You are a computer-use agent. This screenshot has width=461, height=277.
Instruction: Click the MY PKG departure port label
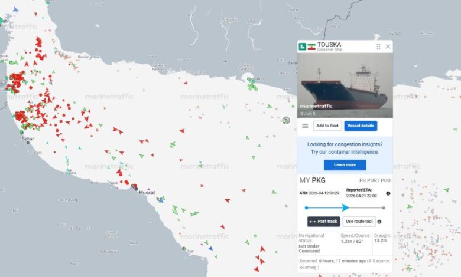pos(312,180)
